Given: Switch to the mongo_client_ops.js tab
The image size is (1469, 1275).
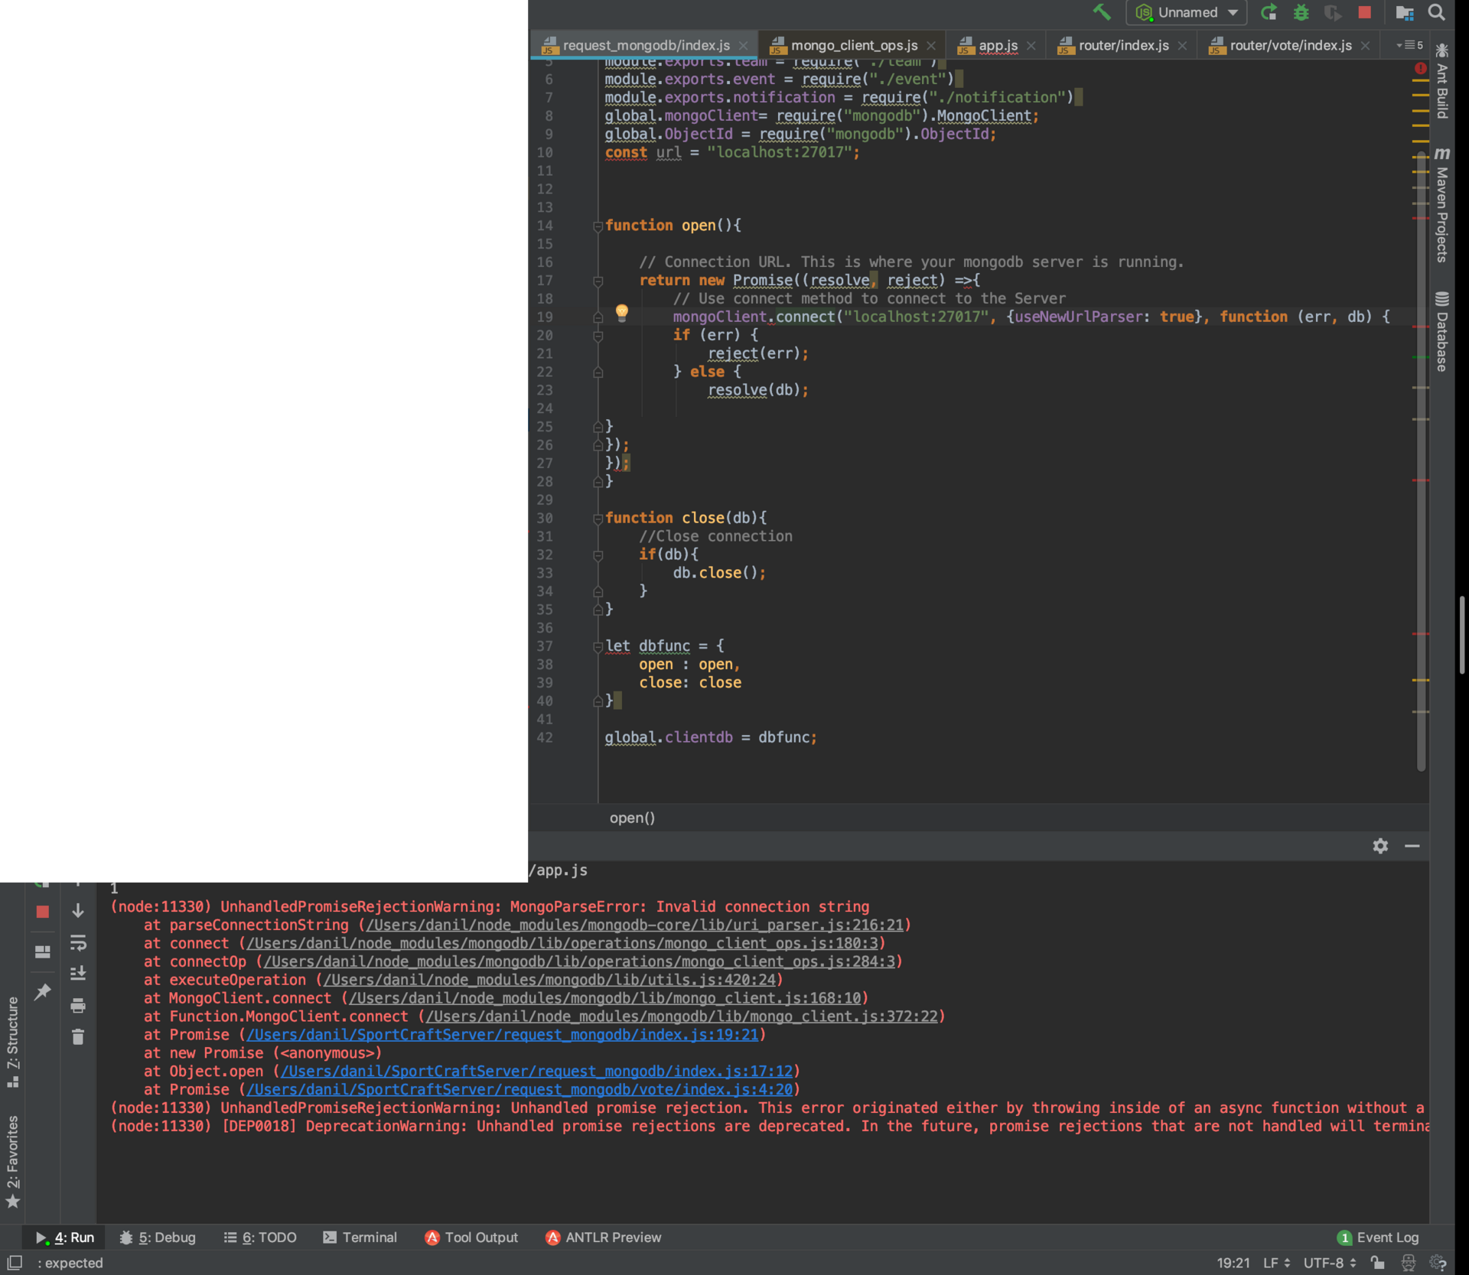Looking at the screenshot, I should (x=854, y=45).
